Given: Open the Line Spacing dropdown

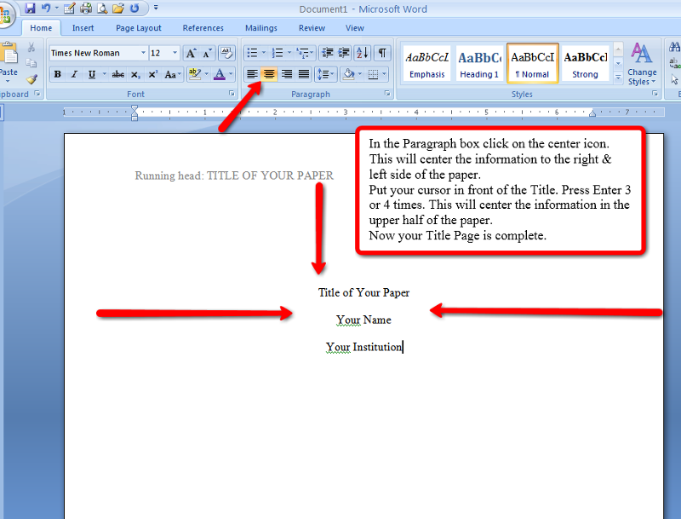Looking at the screenshot, I should coord(325,74).
